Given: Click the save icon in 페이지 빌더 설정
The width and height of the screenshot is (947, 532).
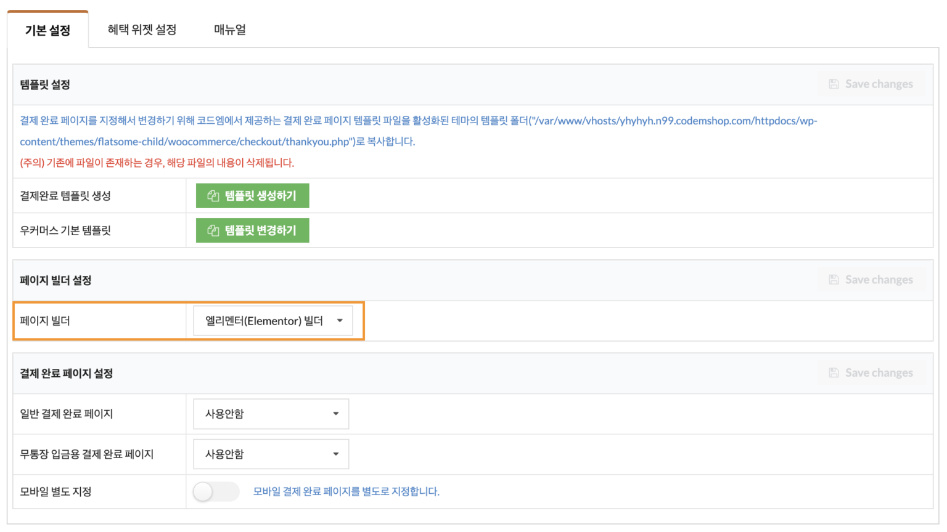Looking at the screenshot, I should click(x=834, y=280).
